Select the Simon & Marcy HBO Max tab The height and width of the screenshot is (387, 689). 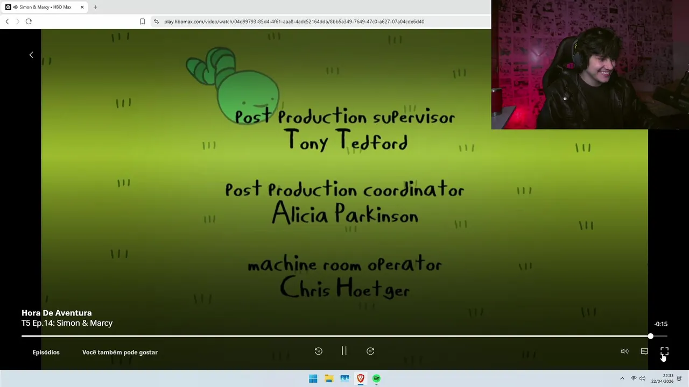click(x=45, y=7)
